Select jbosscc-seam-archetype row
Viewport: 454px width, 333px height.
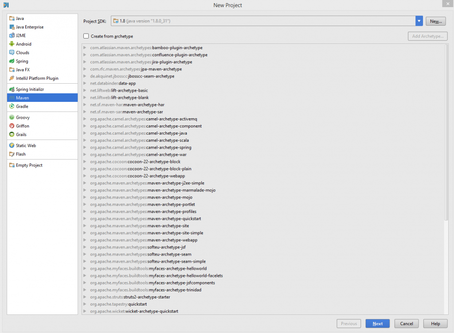point(263,76)
